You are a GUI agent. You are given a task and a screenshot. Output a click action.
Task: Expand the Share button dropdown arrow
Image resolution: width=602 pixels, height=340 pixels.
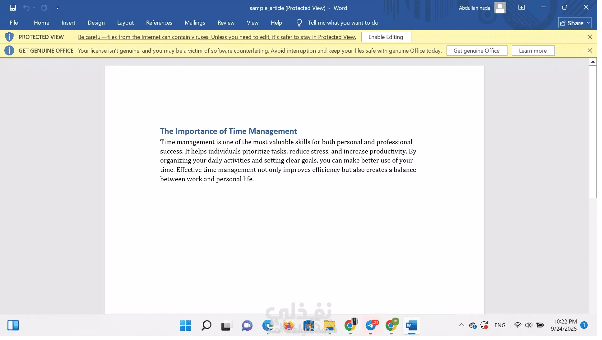pos(588,23)
